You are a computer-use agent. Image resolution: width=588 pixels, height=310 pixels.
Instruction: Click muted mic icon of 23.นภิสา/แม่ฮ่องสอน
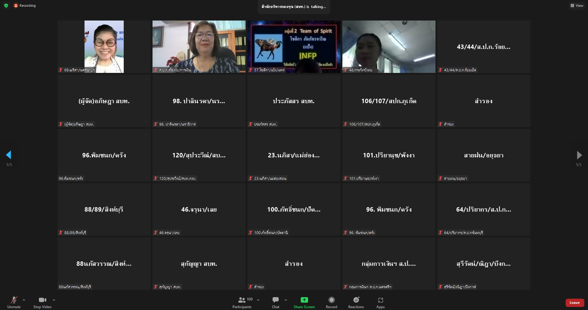pos(251,179)
